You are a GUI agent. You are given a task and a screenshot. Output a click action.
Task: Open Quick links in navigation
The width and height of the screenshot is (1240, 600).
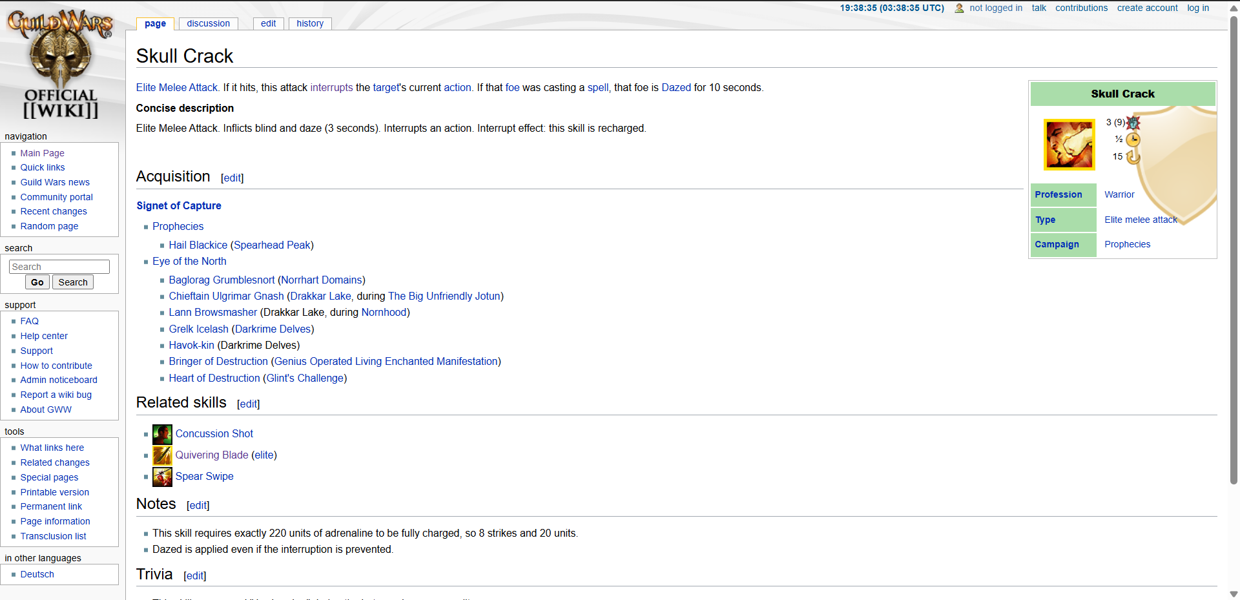tap(42, 167)
